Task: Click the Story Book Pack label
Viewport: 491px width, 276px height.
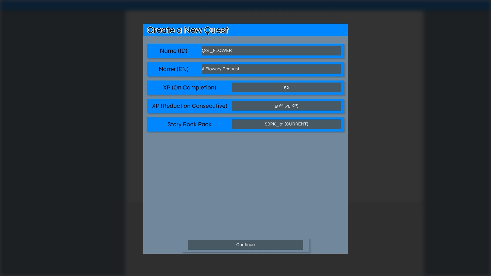Action: tap(189, 124)
